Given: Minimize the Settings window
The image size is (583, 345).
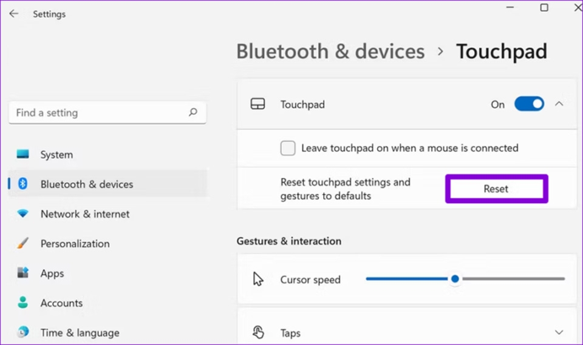Looking at the screenshot, I should (x=510, y=7).
